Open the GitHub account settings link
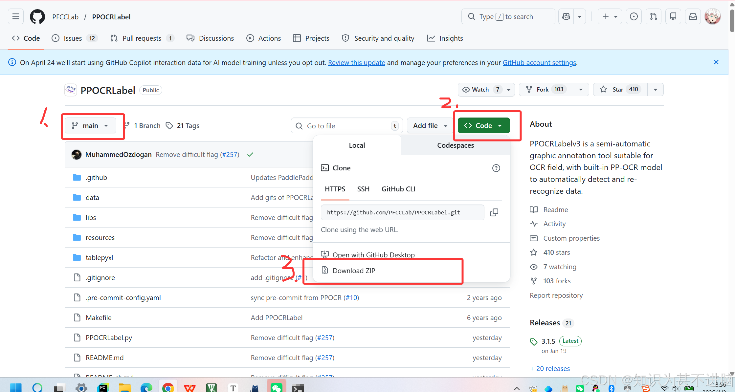The height and width of the screenshot is (392, 735). point(540,62)
